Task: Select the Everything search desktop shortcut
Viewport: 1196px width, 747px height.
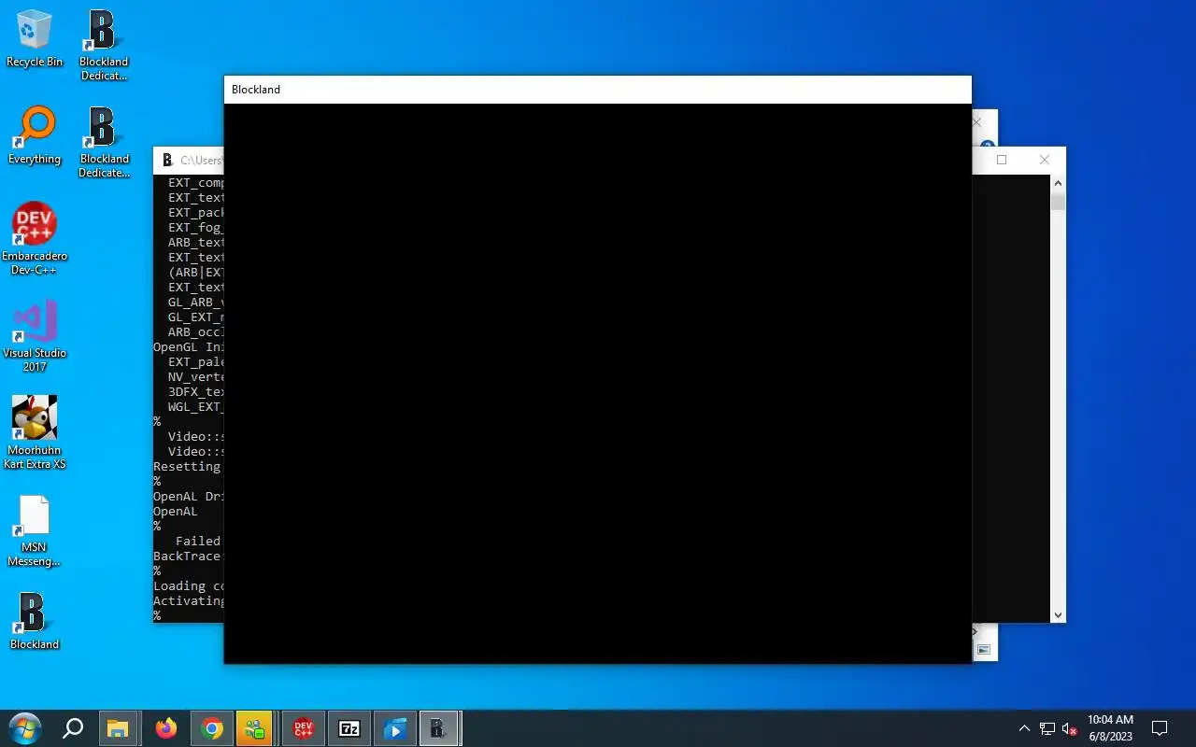Action: pos(35,136)
